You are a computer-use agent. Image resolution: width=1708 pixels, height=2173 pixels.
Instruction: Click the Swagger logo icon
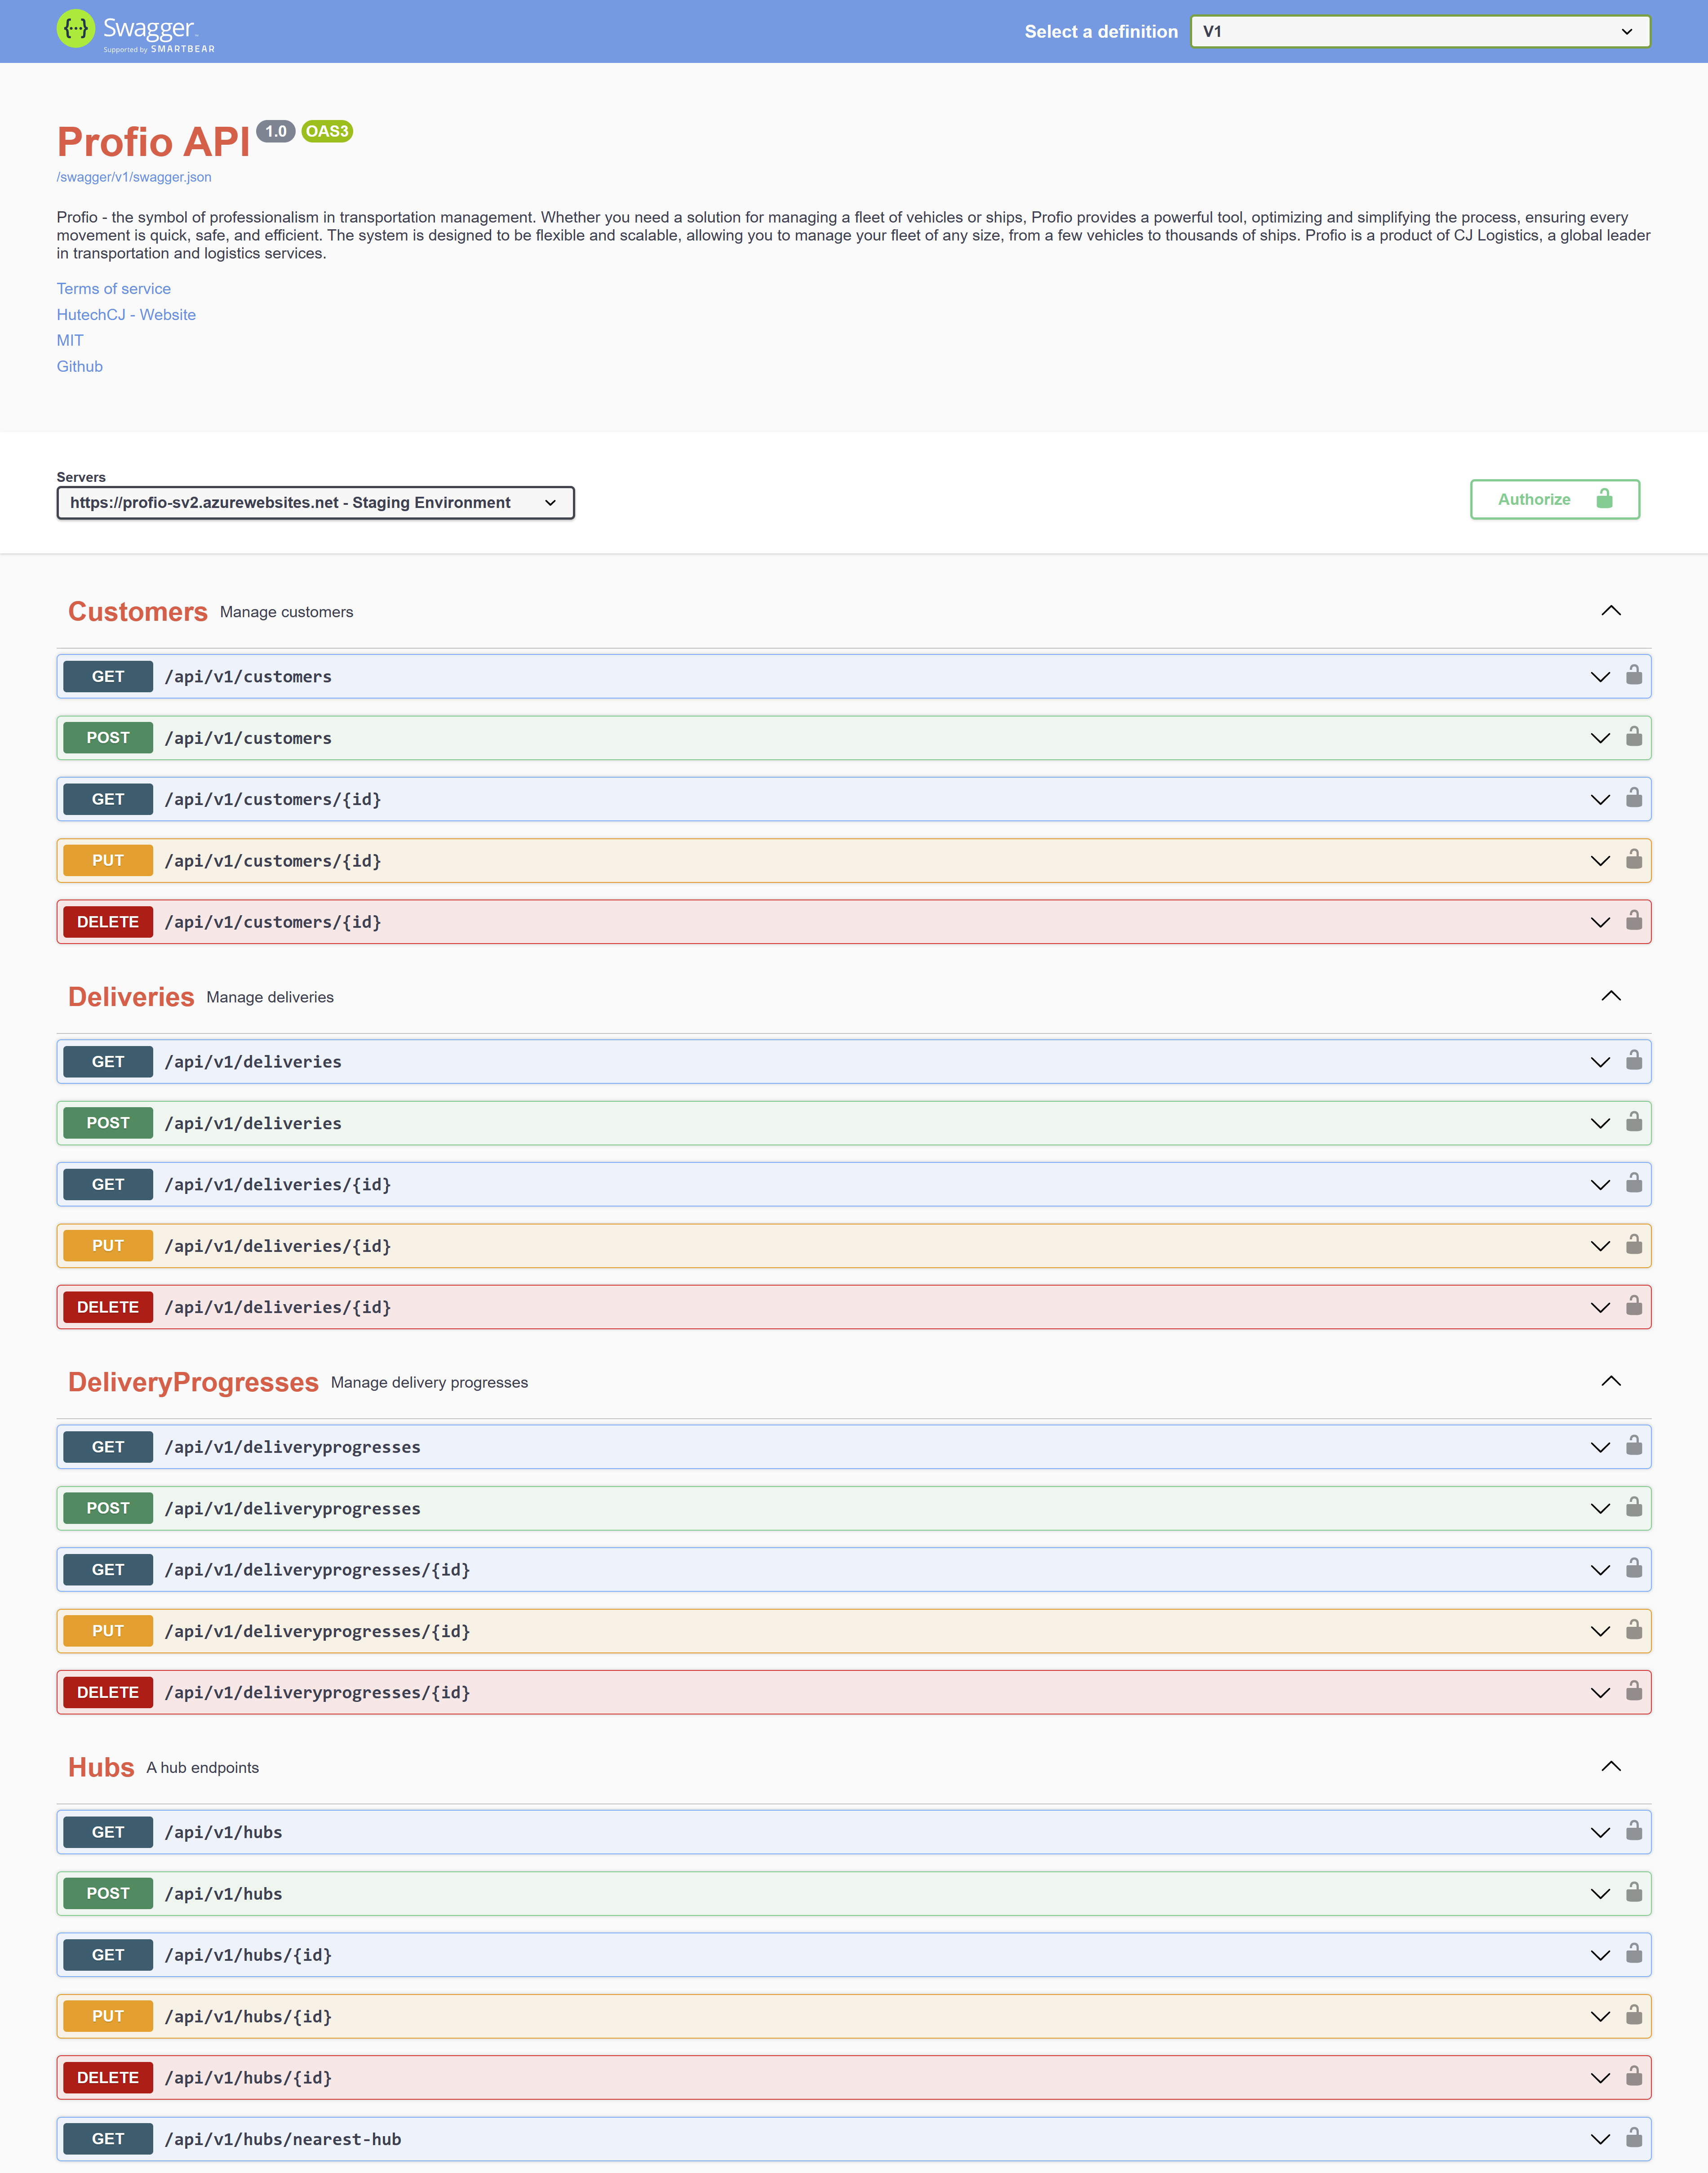76,29
